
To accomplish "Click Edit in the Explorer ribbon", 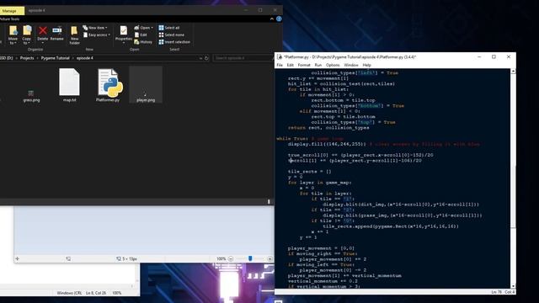I will tap(141, 35).
